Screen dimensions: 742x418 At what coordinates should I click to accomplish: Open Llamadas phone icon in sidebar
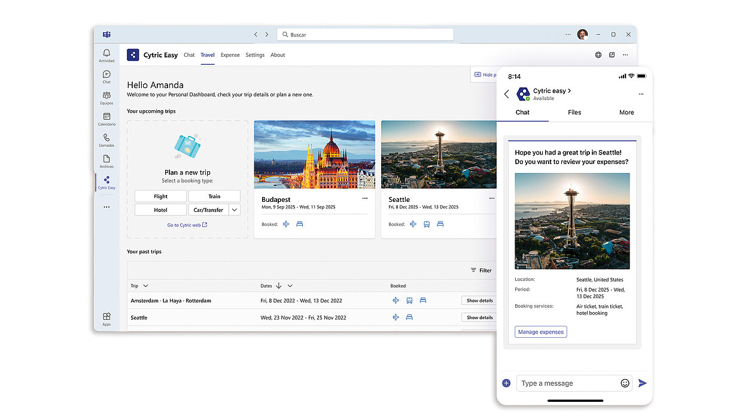pos(107,139)
